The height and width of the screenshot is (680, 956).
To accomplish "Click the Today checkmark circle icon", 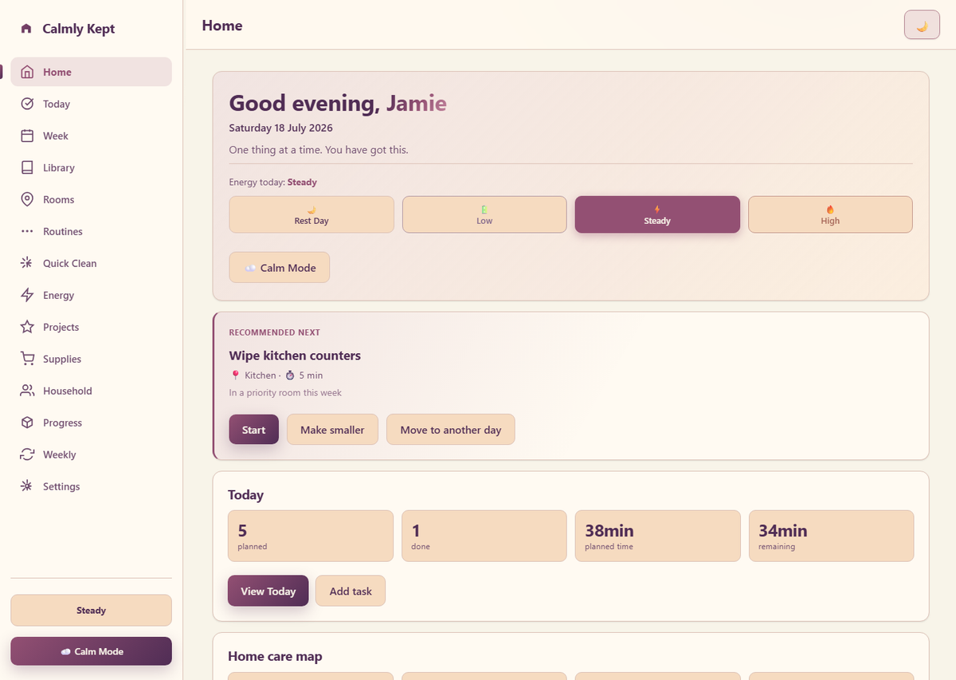I will (x=27, y=104).
